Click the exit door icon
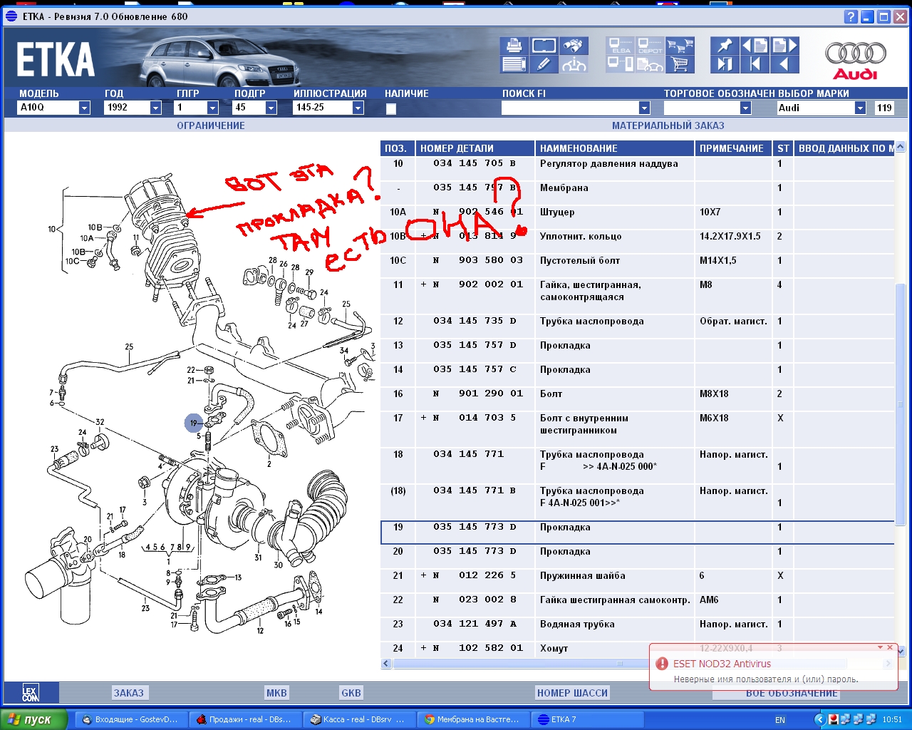912x730 pixels. pos(725,65)
